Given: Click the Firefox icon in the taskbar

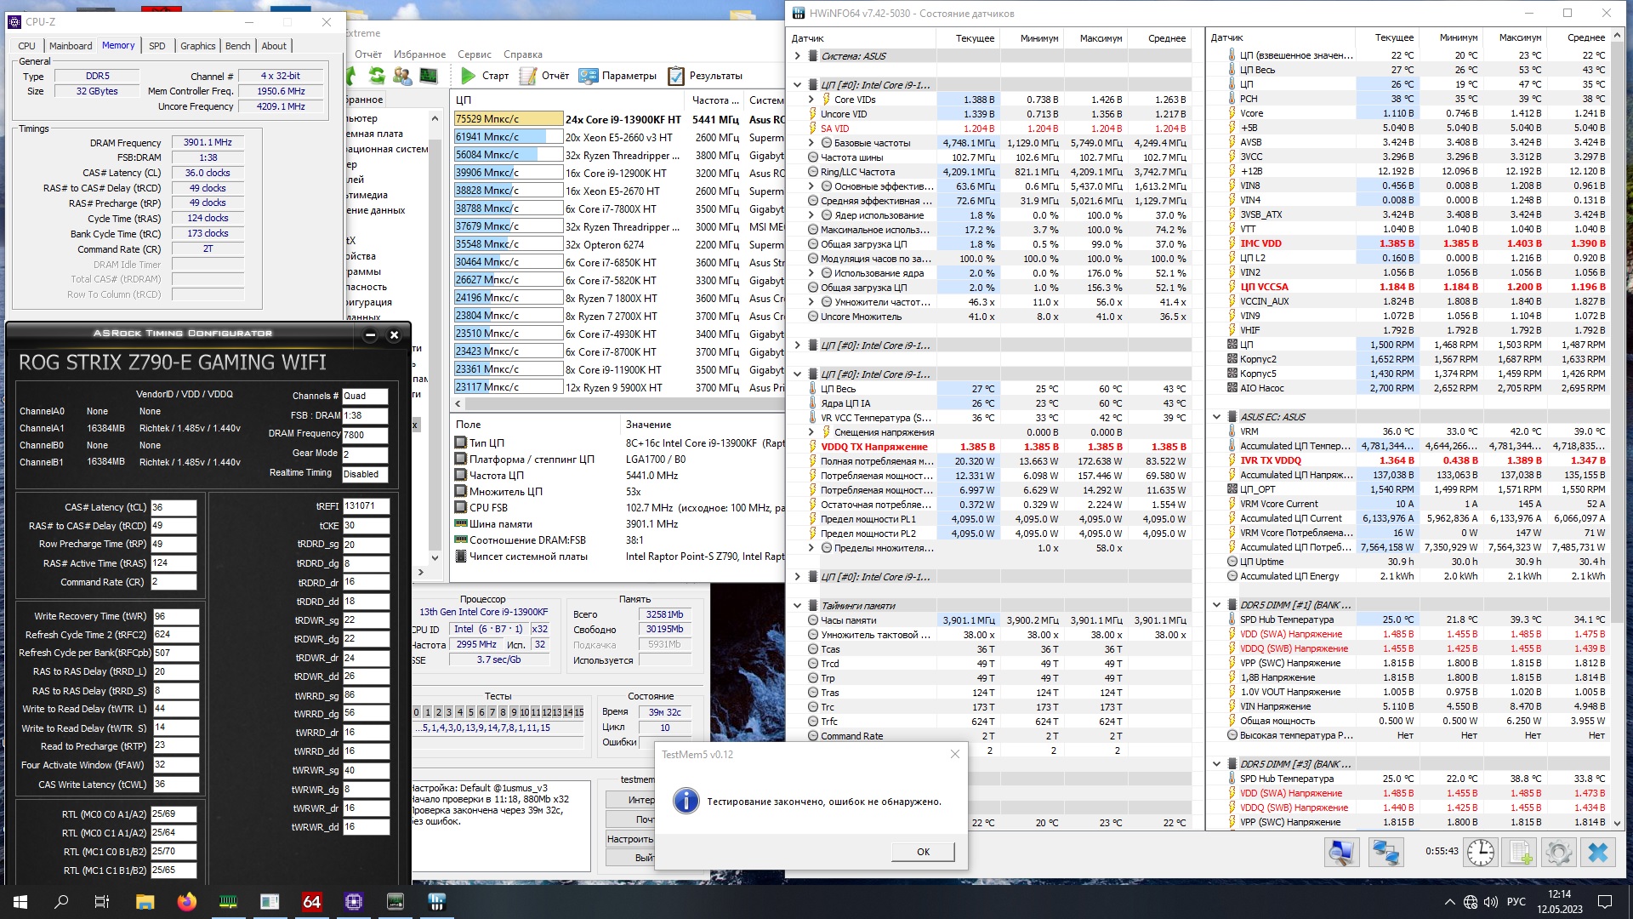Looking at the screenshot, I should [x=187, y=901].
